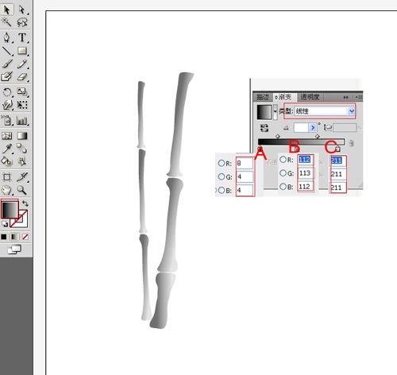The width and height of the screenshot is (397, 375).
Task: Click the gradient angle input field
Action: click(301, 128)
